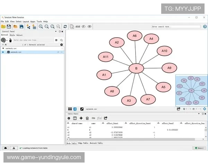Click the share icon in network view toolbar
Screen dimensions: 208x166
[x=75, y=109]
